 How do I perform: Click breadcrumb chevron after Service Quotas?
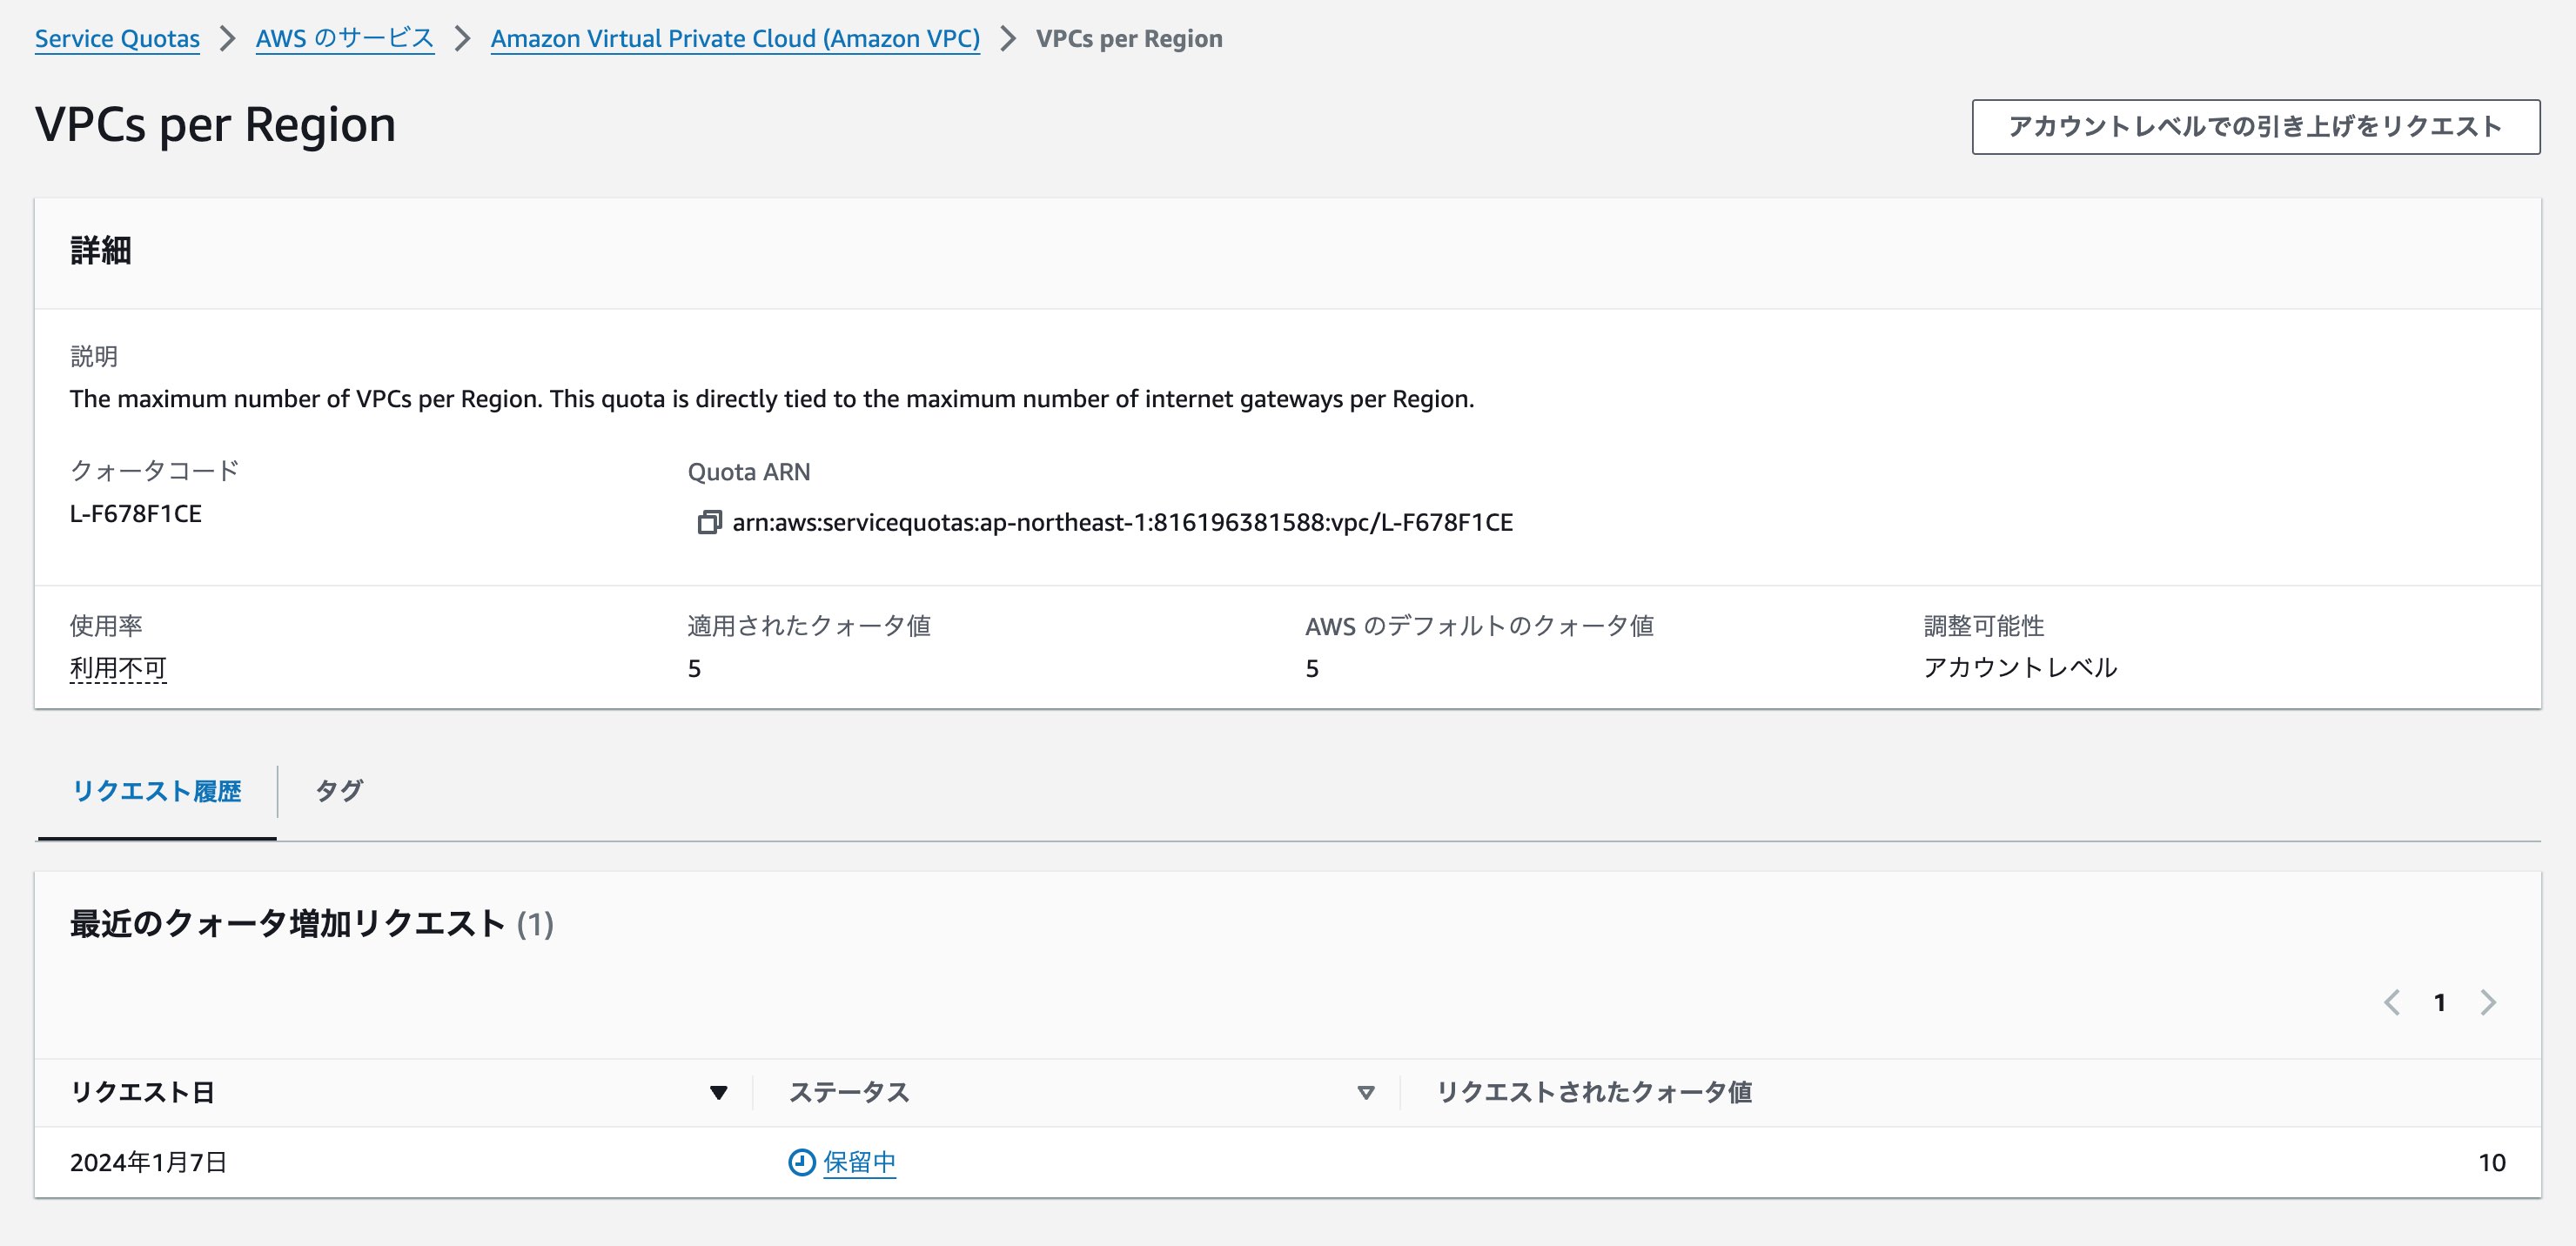click(x=228, y=39)
